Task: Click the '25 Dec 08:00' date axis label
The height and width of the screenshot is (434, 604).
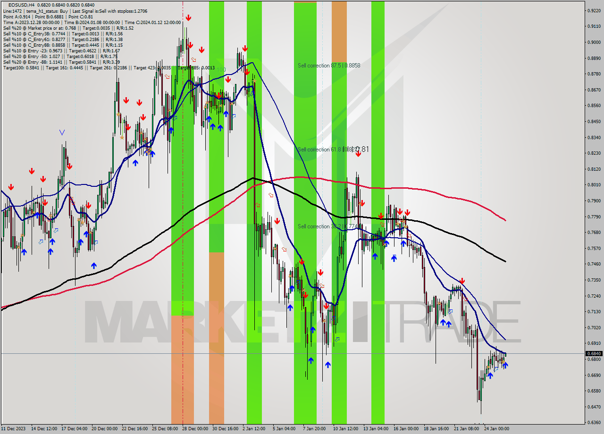Action: [x=165, y=429]
